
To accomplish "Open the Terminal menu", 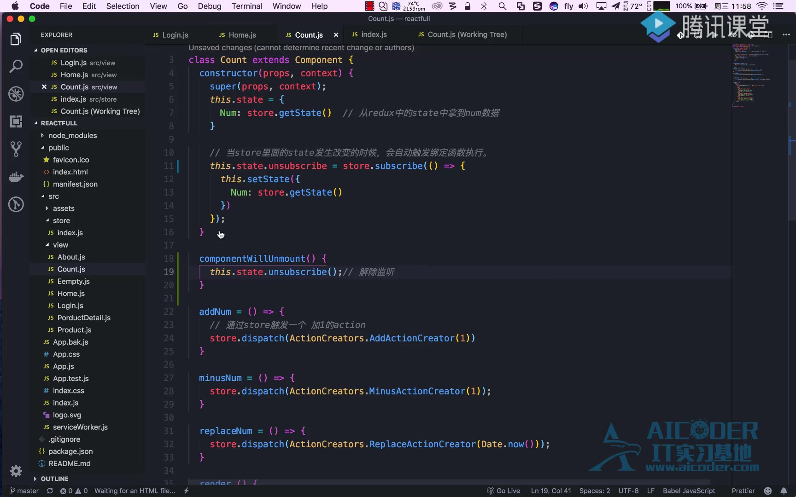I will point(247,6).
